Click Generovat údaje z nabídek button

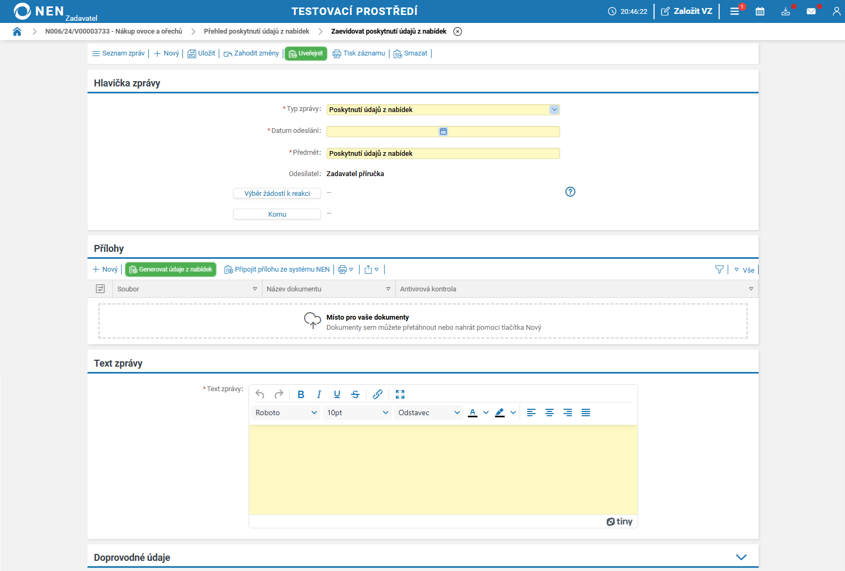171,269
